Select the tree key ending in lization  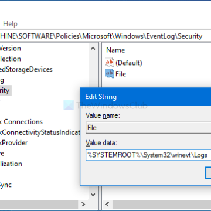click(11, 164)
